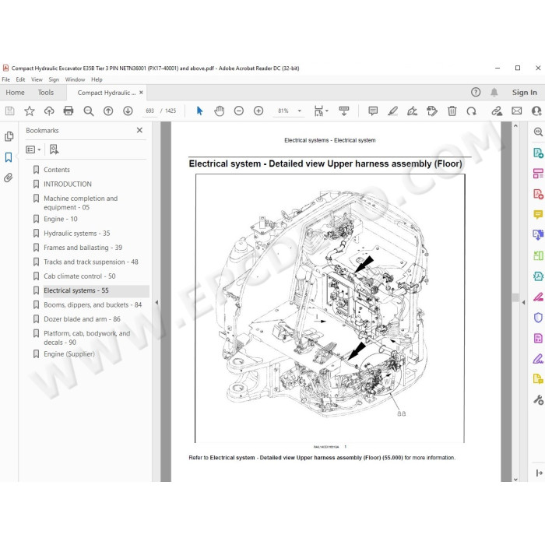The image size is (545, 545).
Task: Activate the Hand pan tool
Action: pos(219,111)
